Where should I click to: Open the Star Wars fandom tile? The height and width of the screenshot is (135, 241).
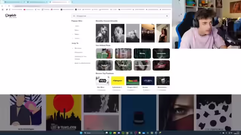pyautogui.click(x=102, y=81)
